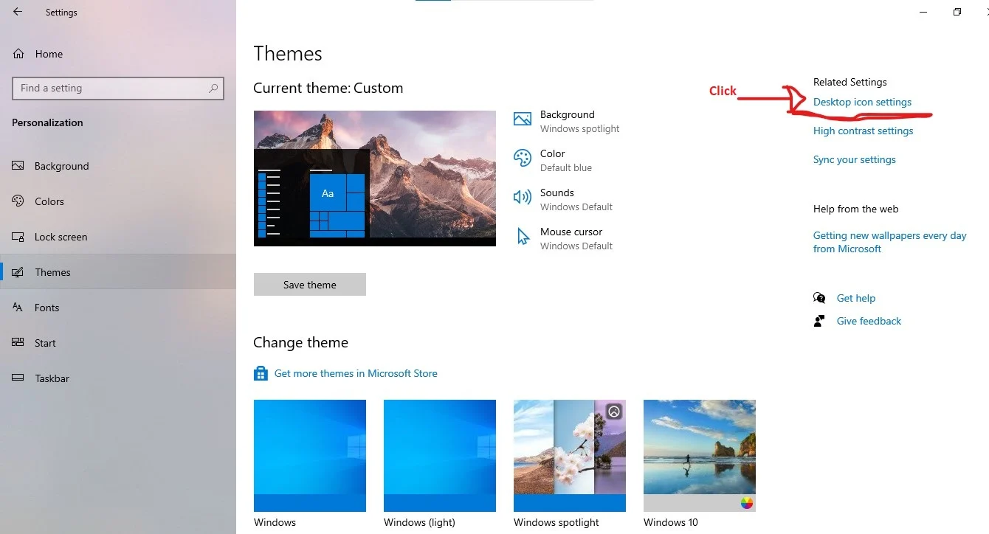Viewport: 989px width, 534px height.
Task: Click the Background picture icon in sidebar
Action: [x=18, y=166]
